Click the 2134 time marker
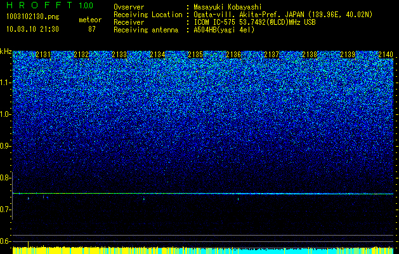The height and width of the screenshot is (254, 399). (x=157, y=55)
